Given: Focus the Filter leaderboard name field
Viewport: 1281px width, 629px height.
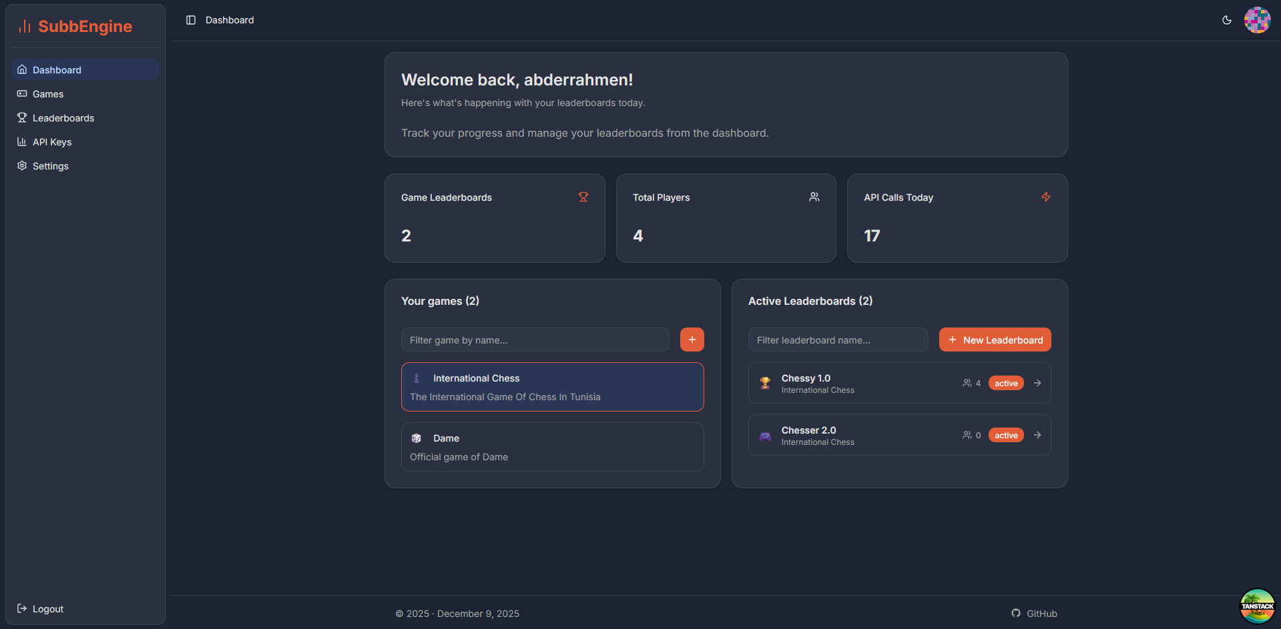Looking at the screenshot, I should [x=838, y=340].
